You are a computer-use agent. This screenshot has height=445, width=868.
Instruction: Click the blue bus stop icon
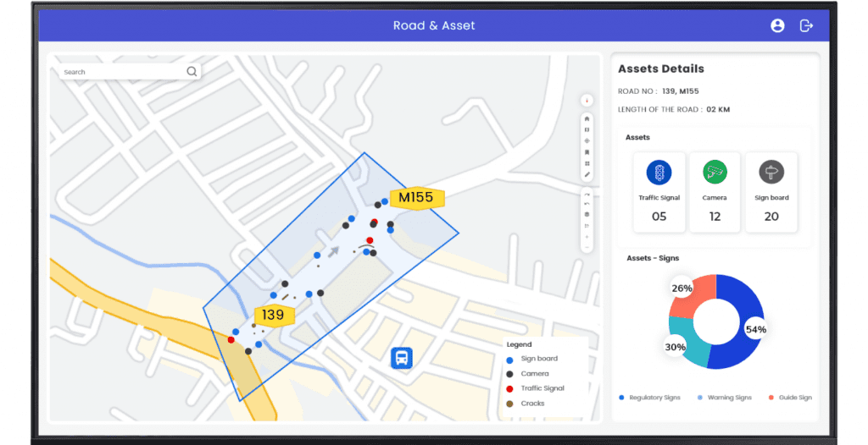[x=402, y=357]
